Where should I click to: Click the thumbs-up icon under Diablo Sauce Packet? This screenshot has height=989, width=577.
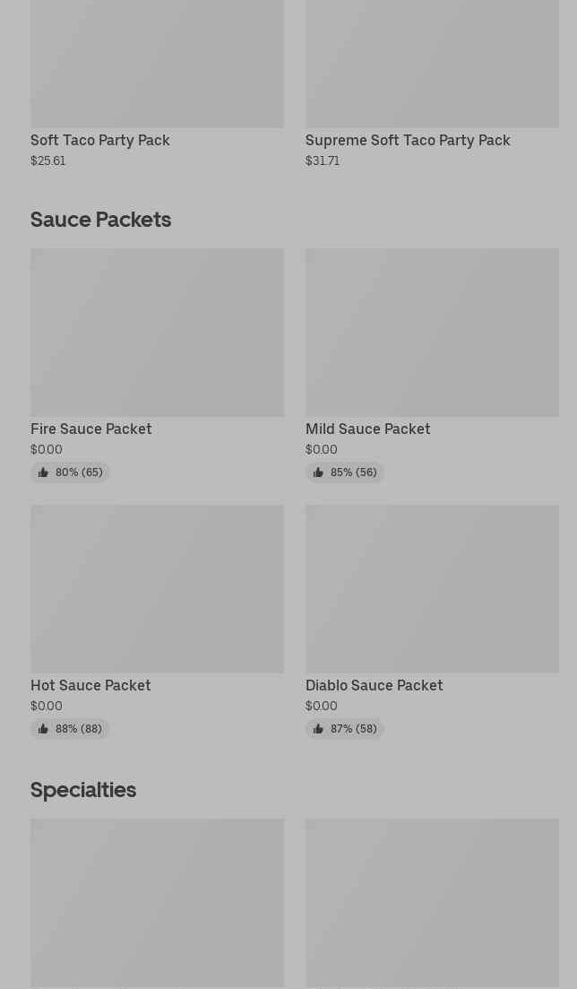tap(318, 729)
